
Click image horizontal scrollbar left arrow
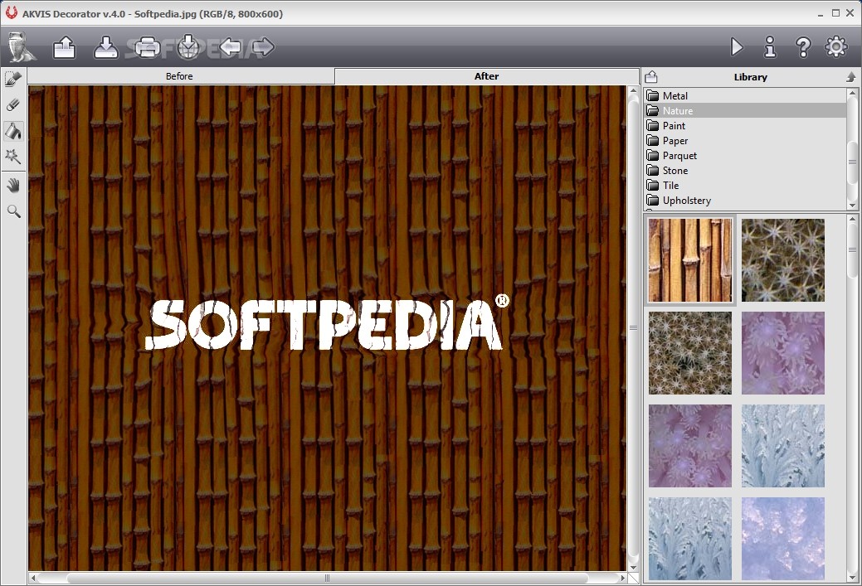click(33, 578)
